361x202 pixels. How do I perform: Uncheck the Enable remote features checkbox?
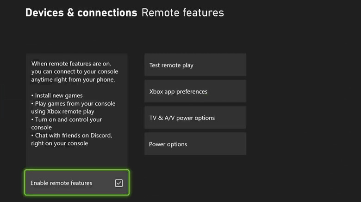[x=119, y=183]
